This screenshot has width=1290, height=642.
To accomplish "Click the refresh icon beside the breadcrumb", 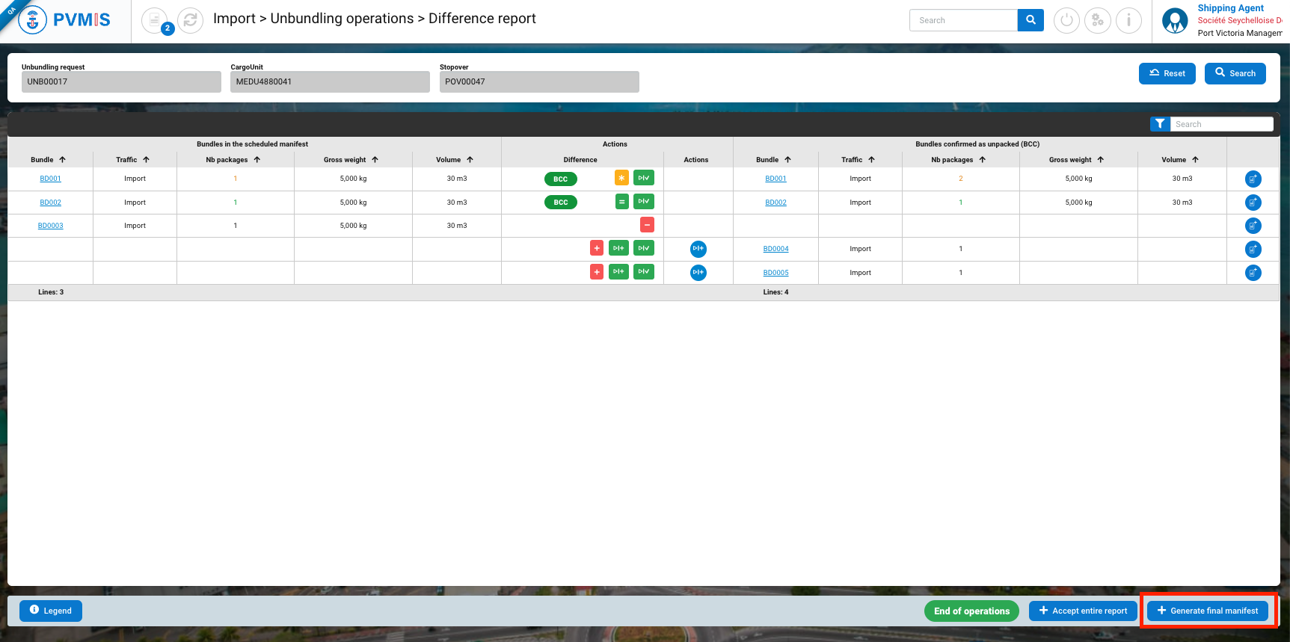I will click(191, 20).
